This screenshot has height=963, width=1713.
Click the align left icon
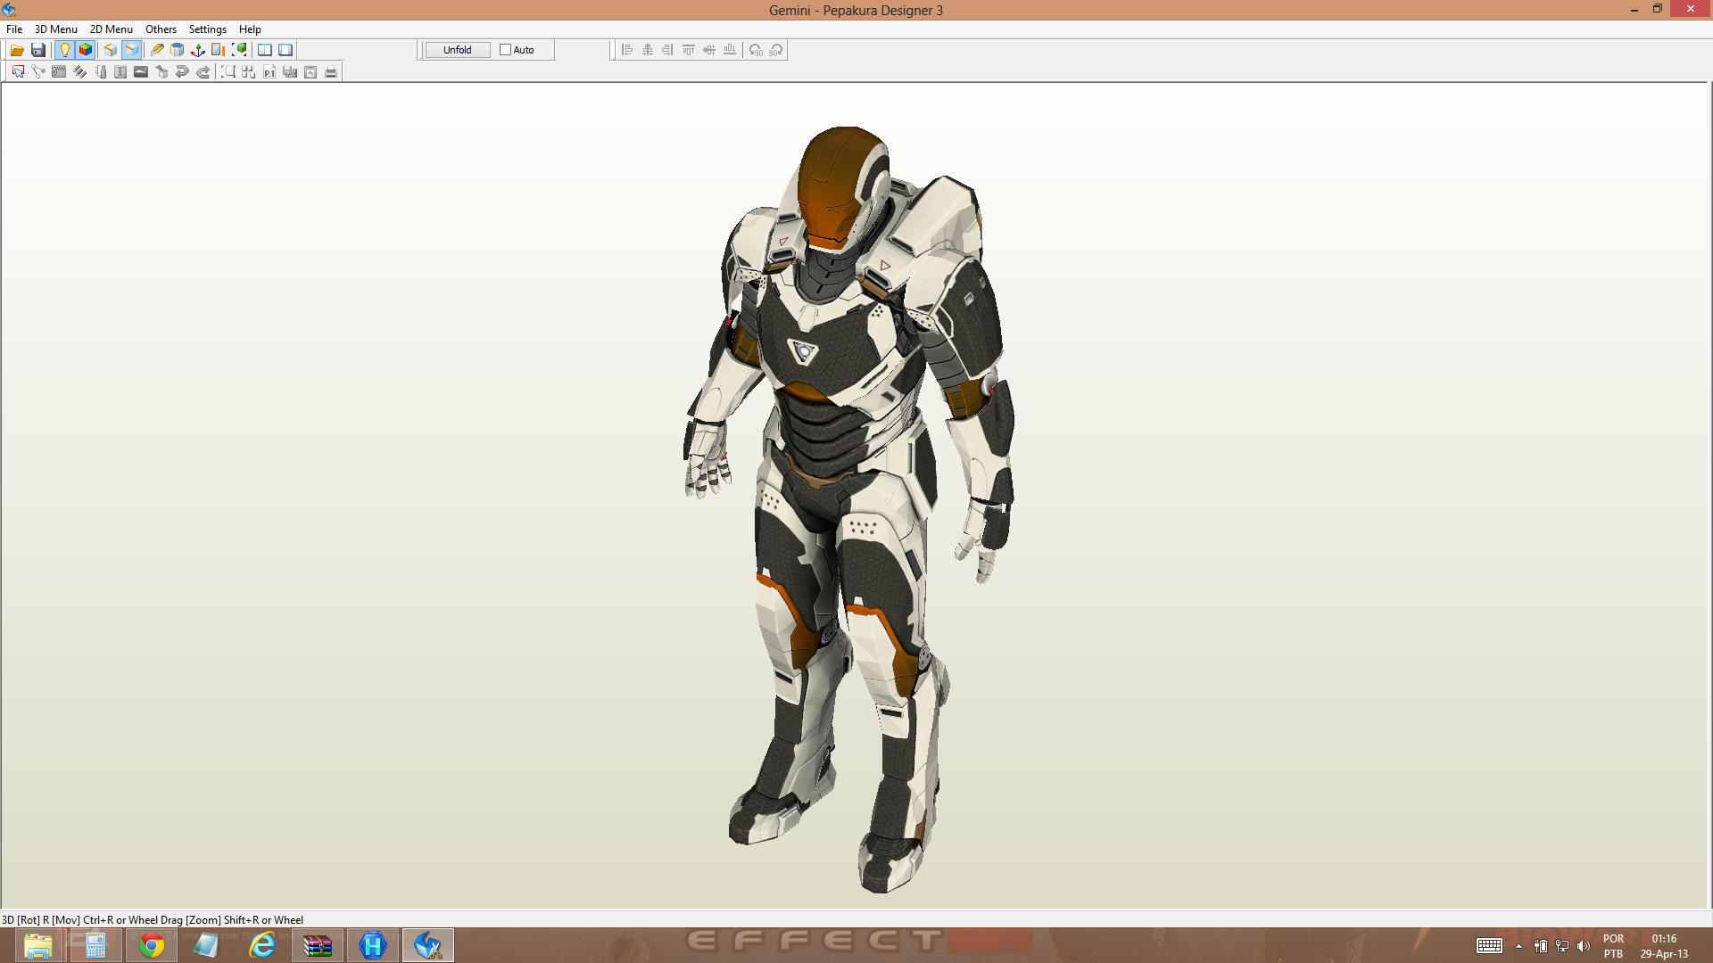(627, 50)
